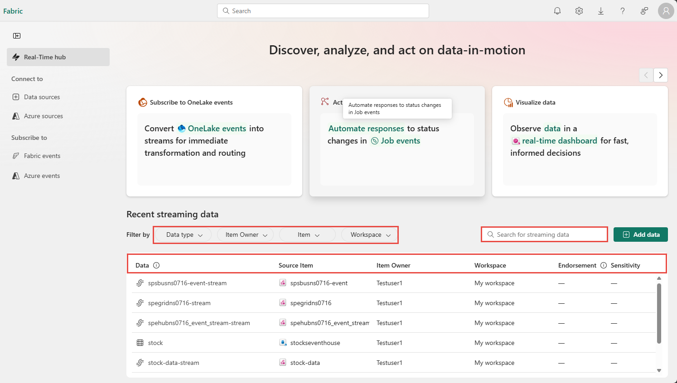This screenshot has width=677, height=383.
Task: Click the top Search box
Action: pyautogui.click(x=323, y=11)
